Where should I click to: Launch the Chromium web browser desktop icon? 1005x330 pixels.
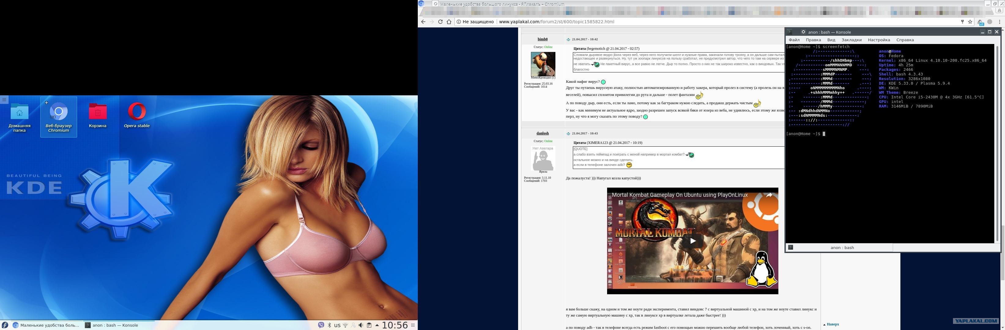click(58, 117)
